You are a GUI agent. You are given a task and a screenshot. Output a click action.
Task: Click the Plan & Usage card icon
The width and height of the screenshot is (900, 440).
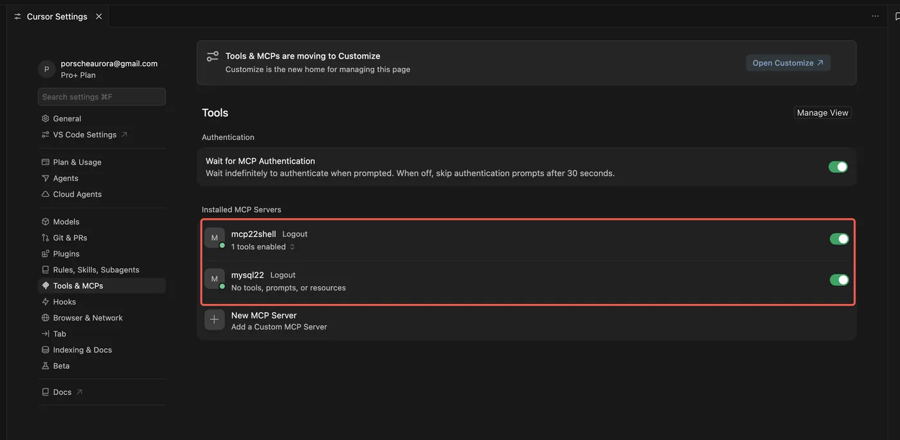(45, 163)
